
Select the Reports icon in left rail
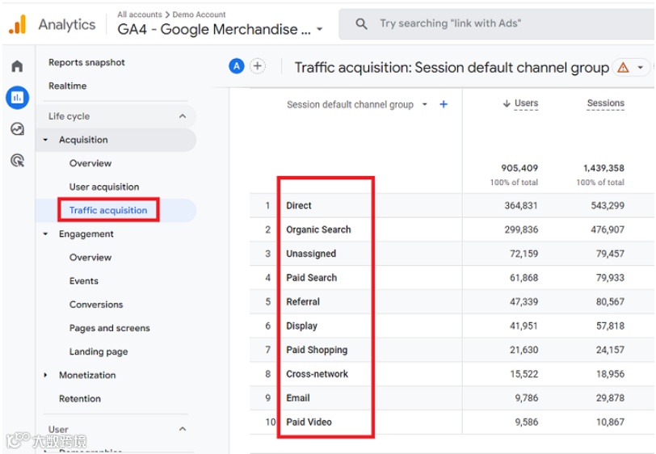pos(17,98)
